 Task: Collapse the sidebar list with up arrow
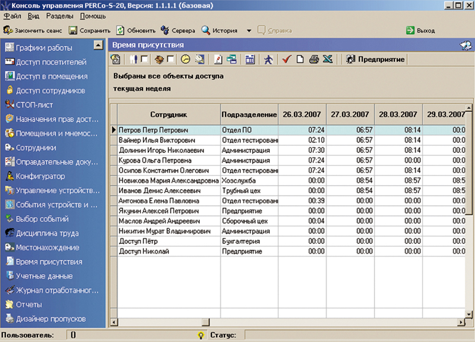coord(98,46)
